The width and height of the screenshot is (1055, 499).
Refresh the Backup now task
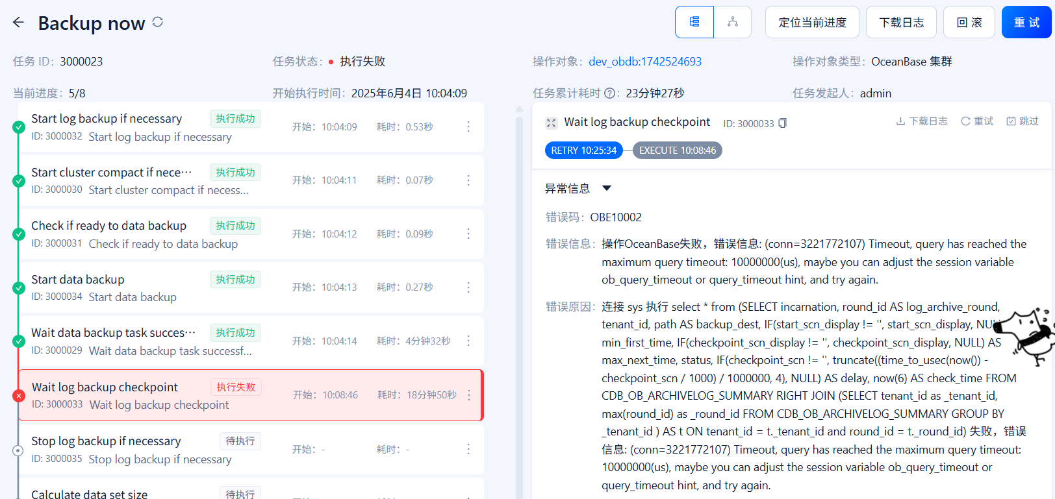(157, 22)
